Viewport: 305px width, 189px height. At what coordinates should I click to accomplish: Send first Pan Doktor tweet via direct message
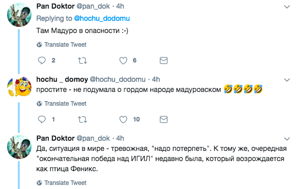163,60
